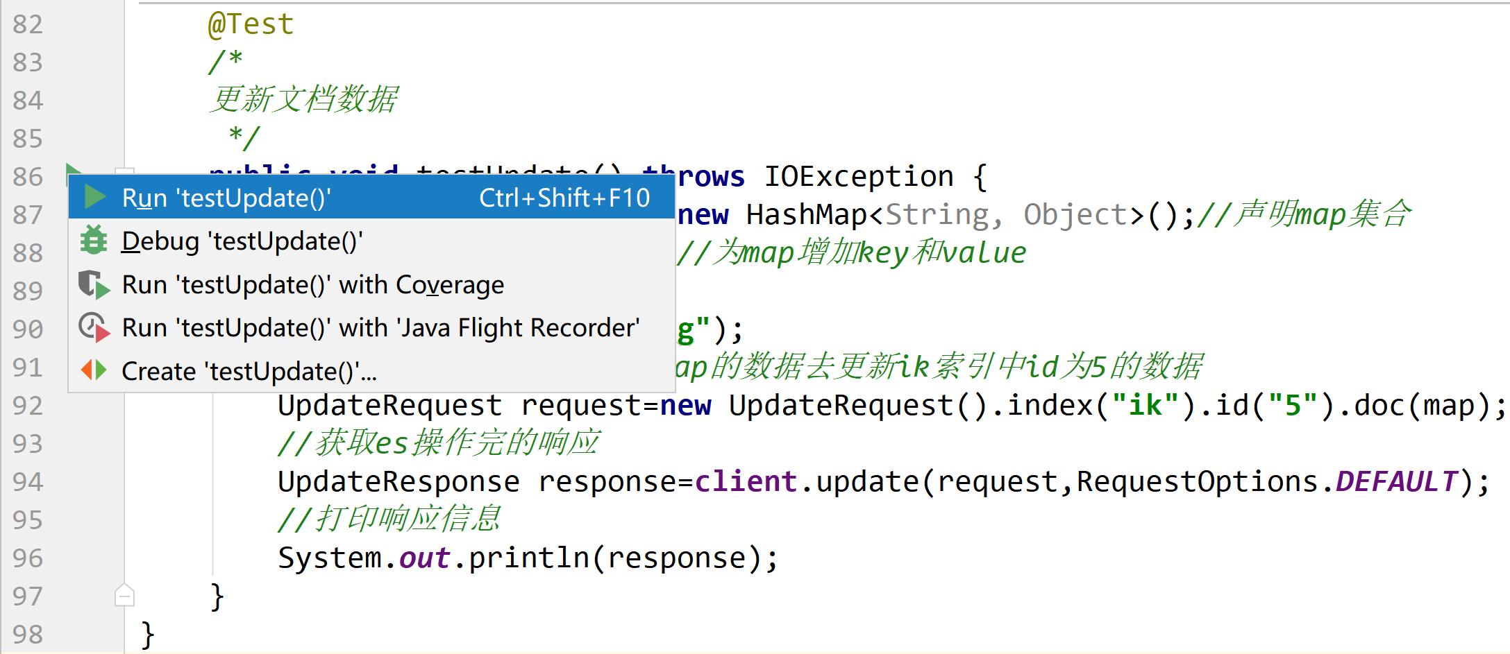
Task: Click the Ctrl+Shift+F10 shortcut hint
Action: pos(564,198)
